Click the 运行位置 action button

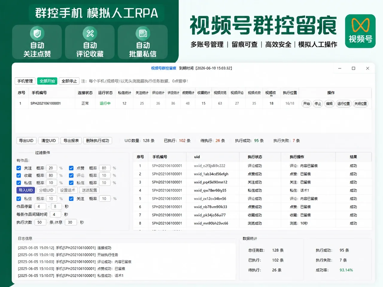344,103
